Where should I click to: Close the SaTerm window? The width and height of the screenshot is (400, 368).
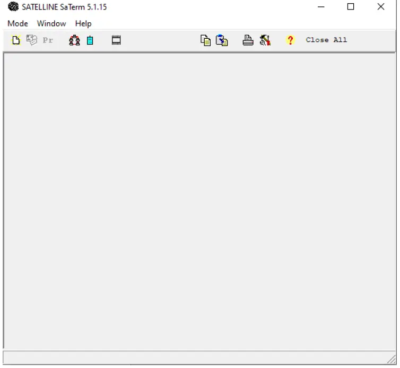tap(381, 7)
